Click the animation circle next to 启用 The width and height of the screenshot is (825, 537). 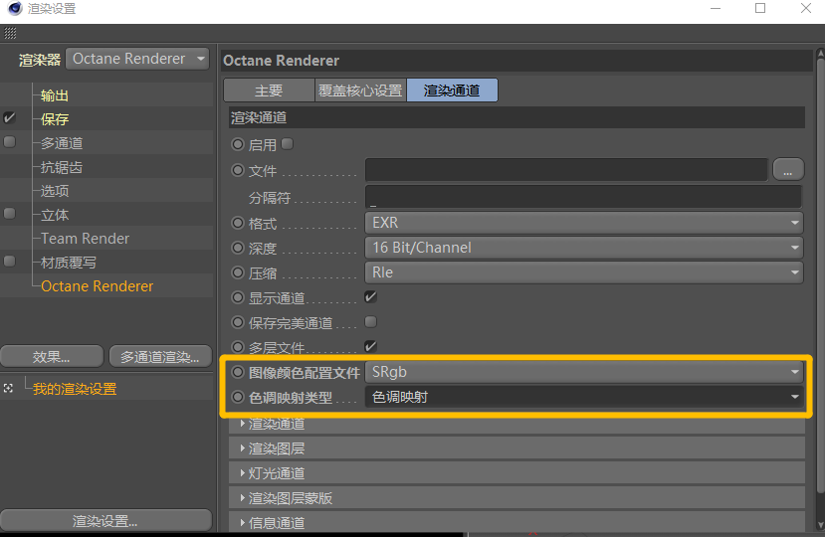coord(238,144)
